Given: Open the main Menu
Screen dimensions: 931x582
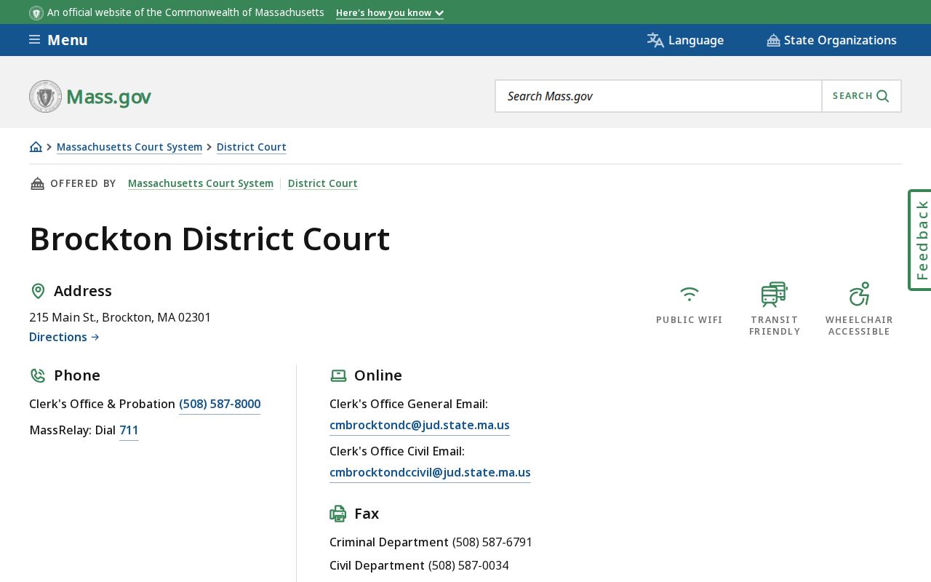Looking at the screenshot, I should click(x=58, y=40).
